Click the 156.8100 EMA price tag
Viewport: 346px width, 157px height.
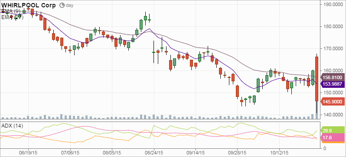(333, 77)
